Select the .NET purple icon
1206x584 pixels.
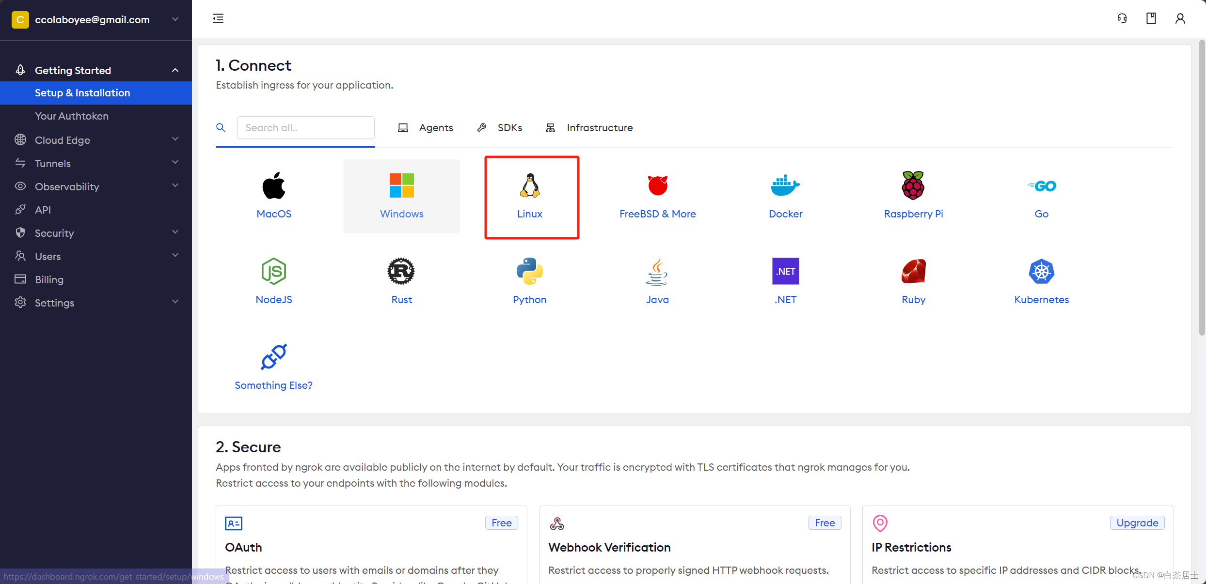(785, 271)
